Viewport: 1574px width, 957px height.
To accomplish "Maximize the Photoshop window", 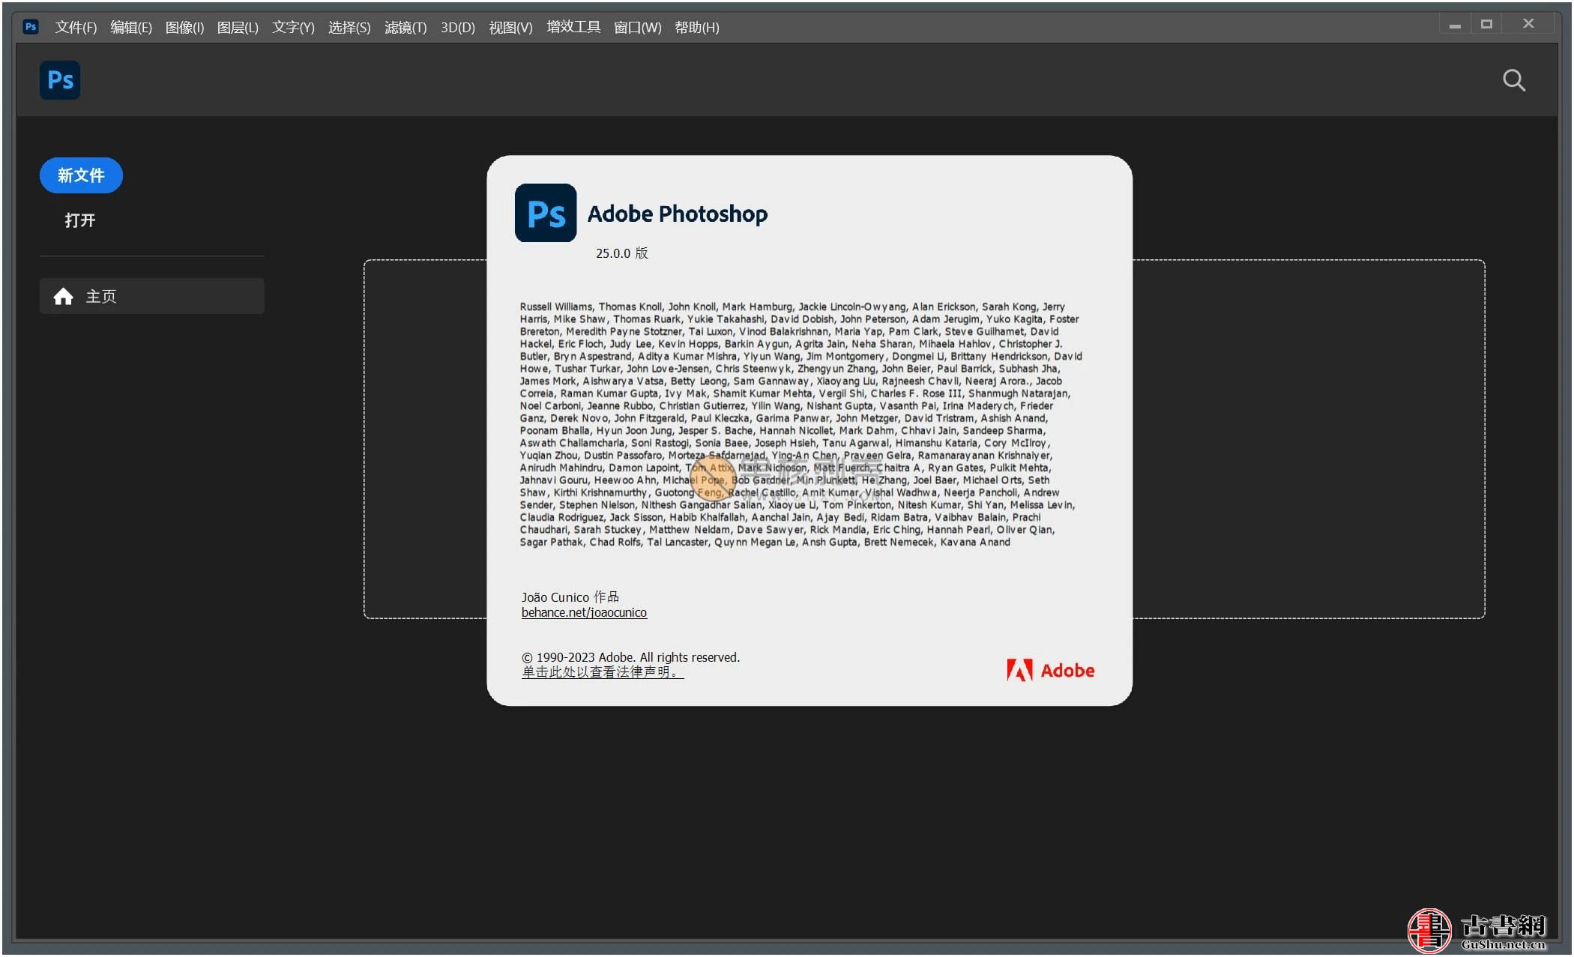I will 1486,25.
